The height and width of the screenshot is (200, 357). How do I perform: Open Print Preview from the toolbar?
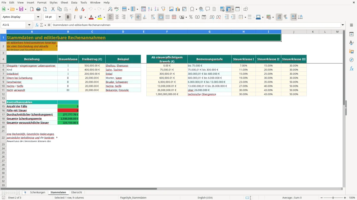tap(45, 9)
